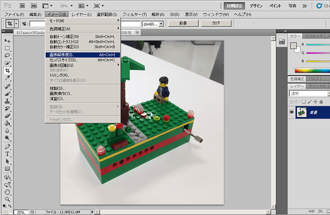Open the pixel/inch units dropdown
This screenshot has height=215, width=330.
[x=153, y=23]
